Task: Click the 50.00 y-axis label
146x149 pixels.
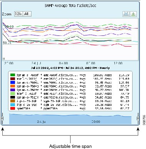Action: tap(7, 43)
